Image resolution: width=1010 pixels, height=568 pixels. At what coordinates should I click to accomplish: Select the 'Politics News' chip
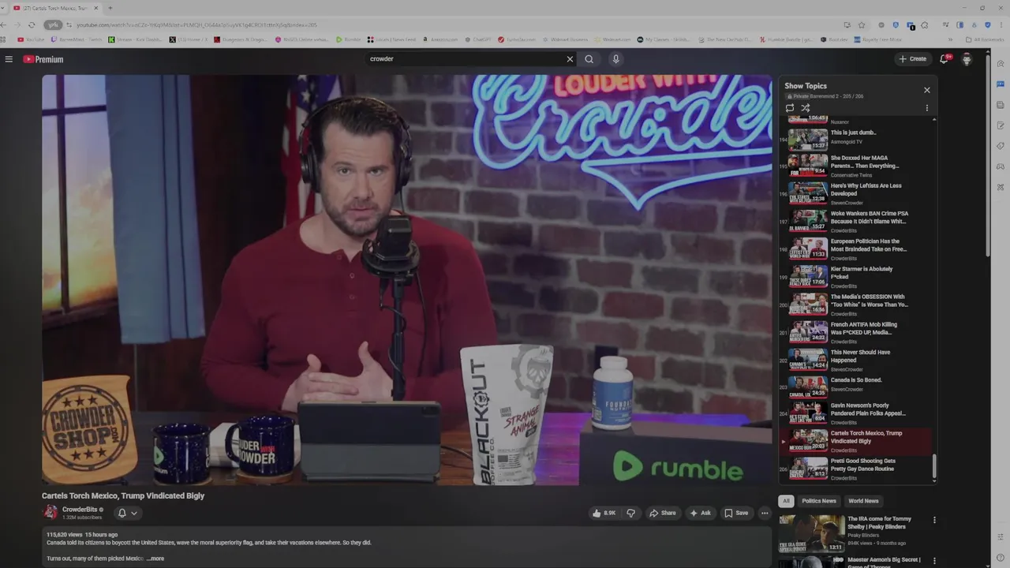click(x=818, y=501)
